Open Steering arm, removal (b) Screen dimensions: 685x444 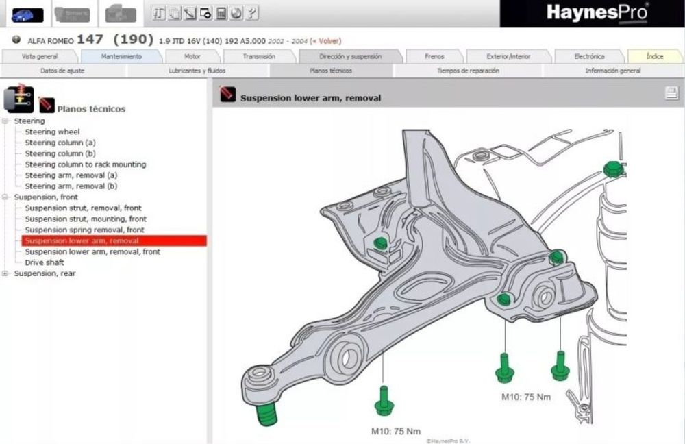[x=71, y=186]
